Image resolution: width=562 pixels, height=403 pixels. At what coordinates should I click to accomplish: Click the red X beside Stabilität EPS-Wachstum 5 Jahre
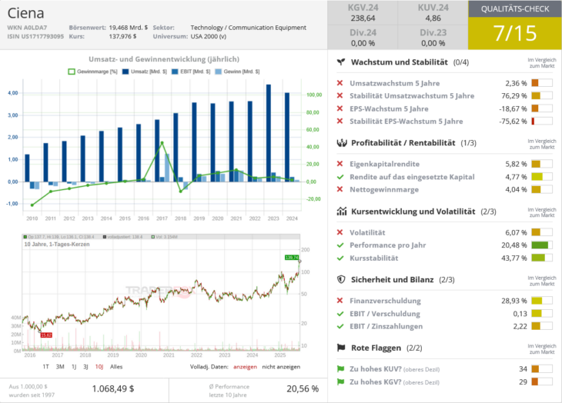pyautogui.click(x=340, y=121)
